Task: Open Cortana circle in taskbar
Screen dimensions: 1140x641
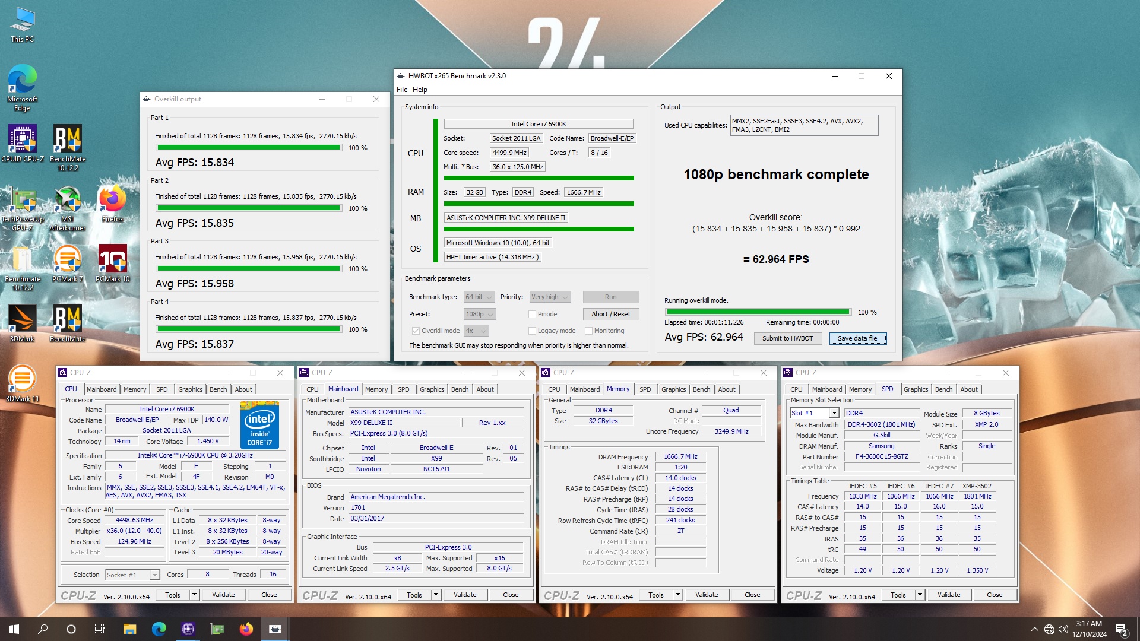Action: [x=71, y=629]
